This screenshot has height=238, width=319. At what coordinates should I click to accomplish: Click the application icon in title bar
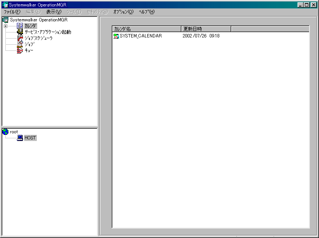click(5, 5)
